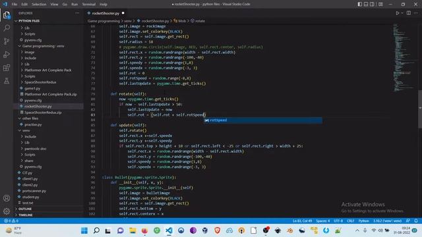This screenshot has height=237, width=422.
Task: Select the rocketShooter.py editor tab
Action: point(105,13)
